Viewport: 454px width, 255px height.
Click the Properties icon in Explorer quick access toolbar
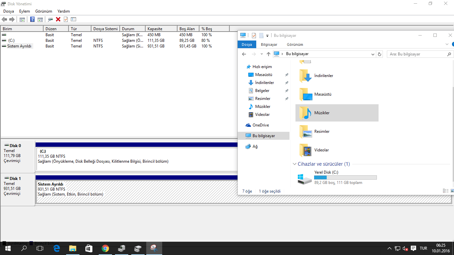[254, 36]
